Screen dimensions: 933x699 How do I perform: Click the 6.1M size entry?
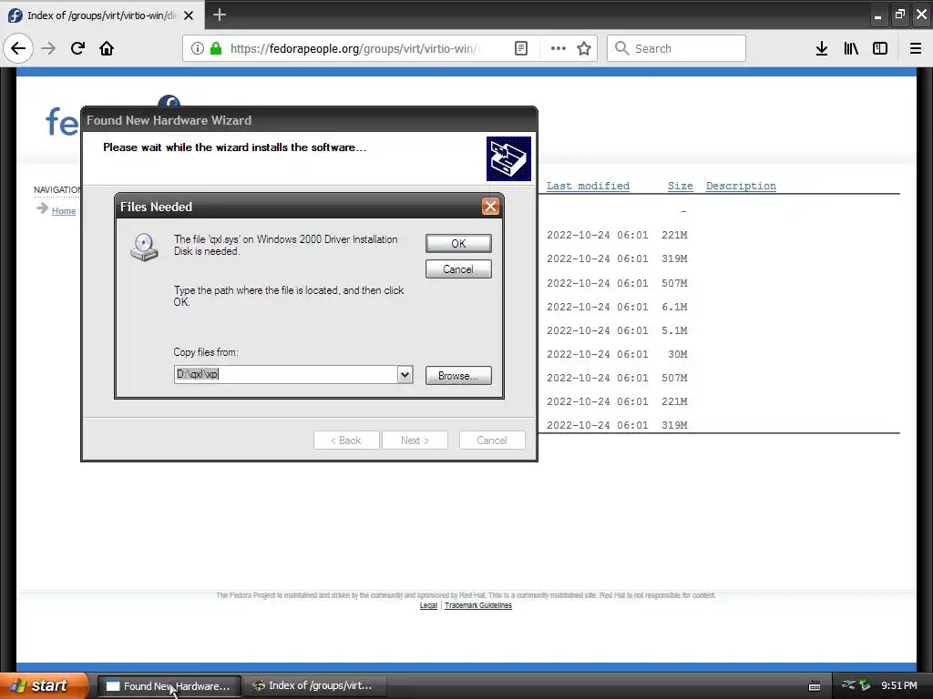pos(674,307)
